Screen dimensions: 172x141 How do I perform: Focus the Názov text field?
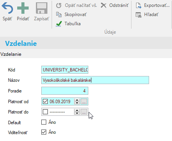point(95,80)
